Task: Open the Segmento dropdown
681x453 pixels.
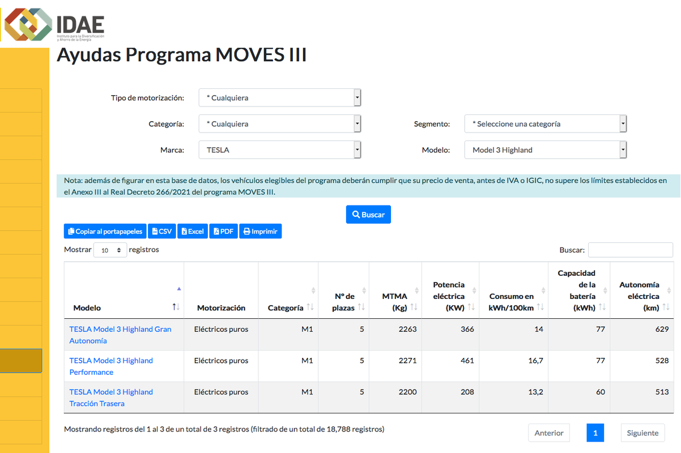Action: pos(546,123)
